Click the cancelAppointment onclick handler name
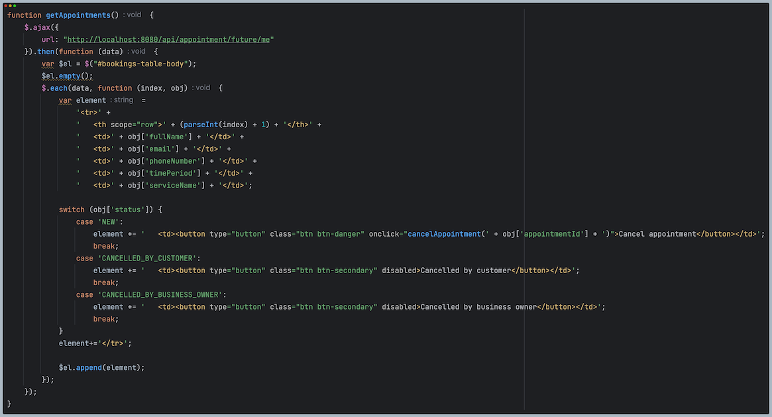Viewport: 772px width, 417px height. click(x=442, y=234)
